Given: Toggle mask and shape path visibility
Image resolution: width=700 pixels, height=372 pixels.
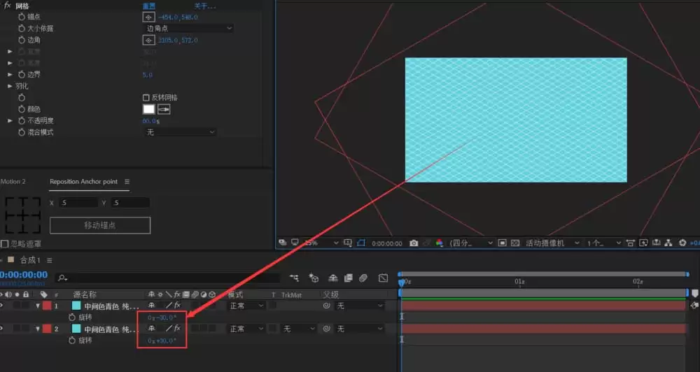Looking at the screenshot, I should point(361,243).
